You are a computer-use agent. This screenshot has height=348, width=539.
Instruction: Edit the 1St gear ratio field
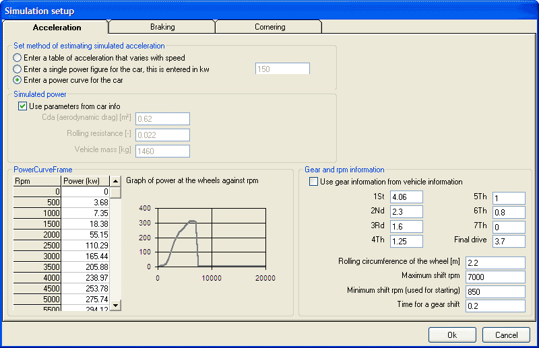point(406,197)
